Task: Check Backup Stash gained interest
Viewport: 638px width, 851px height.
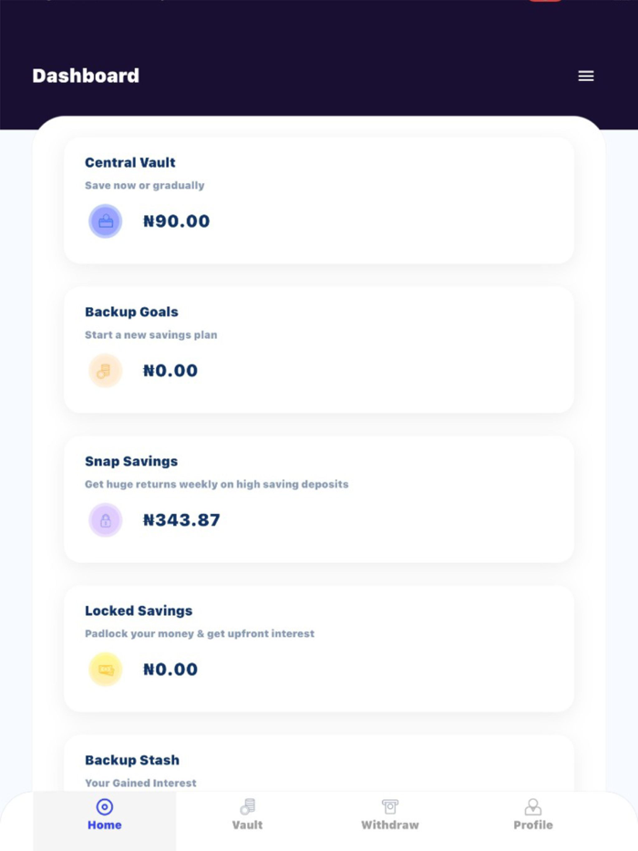Action: click(x=319, y=765)
